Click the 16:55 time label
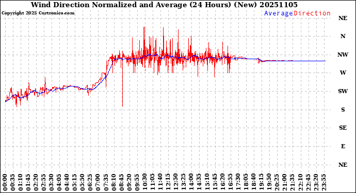The image size is (356, 193). click(230, 183)
